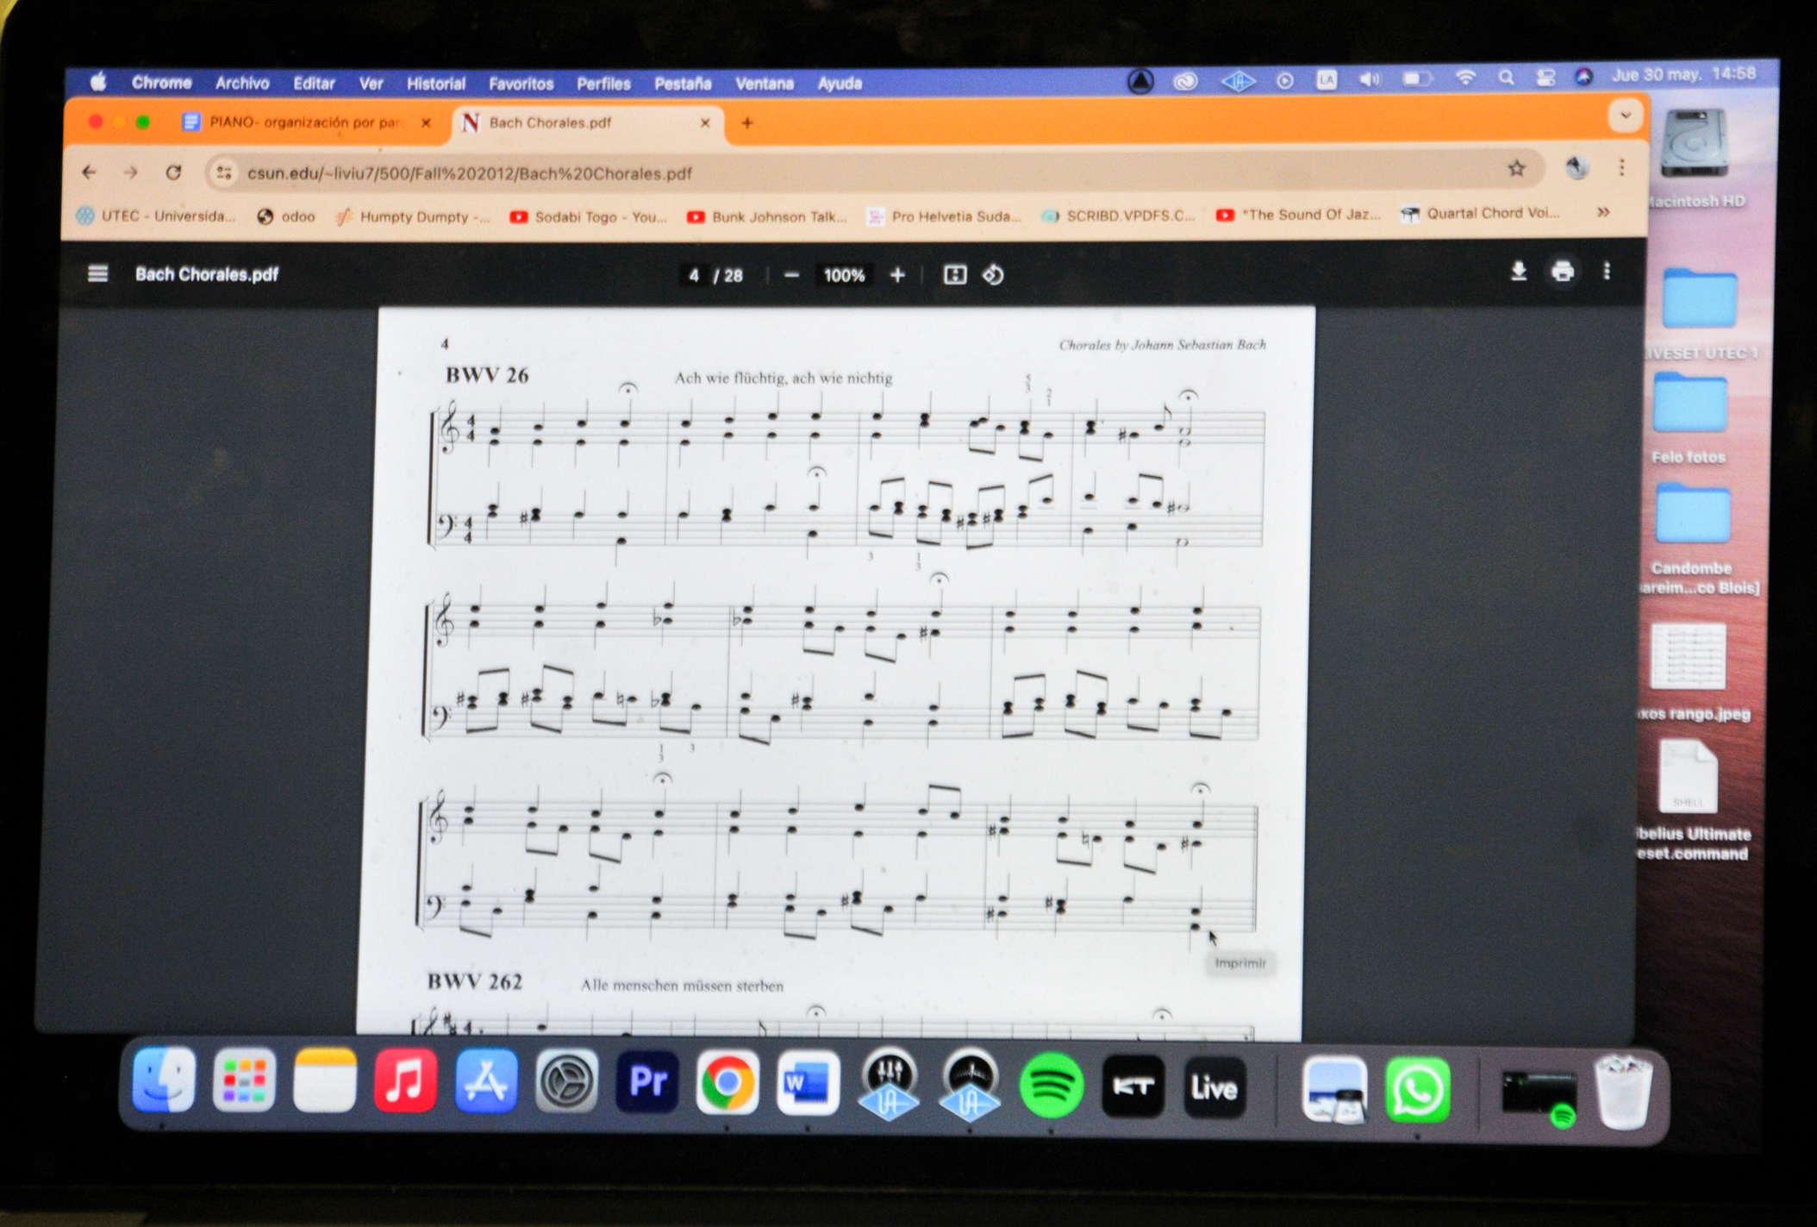Reload the page with the refresh icon

pyautogui.click(x=173, y=172)
